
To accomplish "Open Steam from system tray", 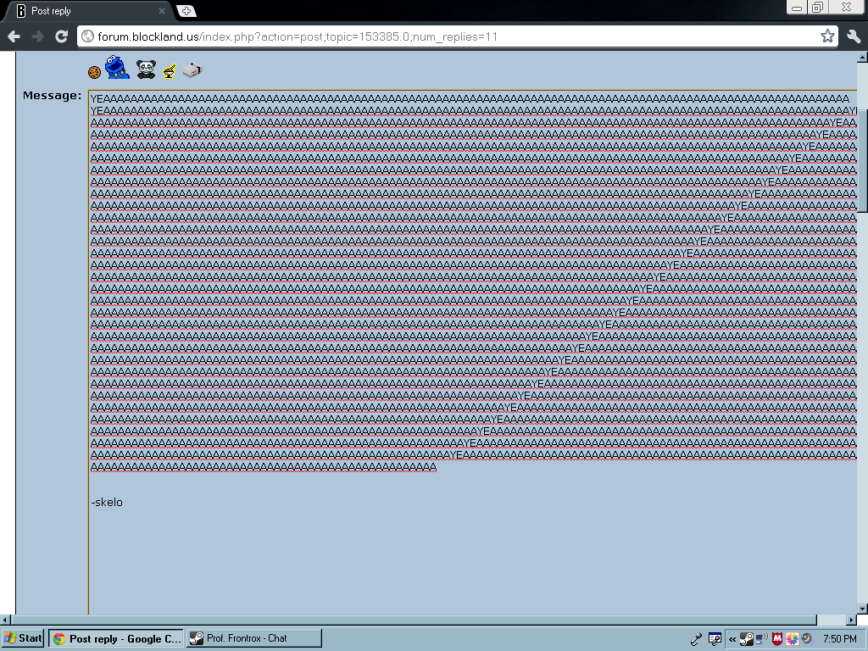I will point(746,638).
